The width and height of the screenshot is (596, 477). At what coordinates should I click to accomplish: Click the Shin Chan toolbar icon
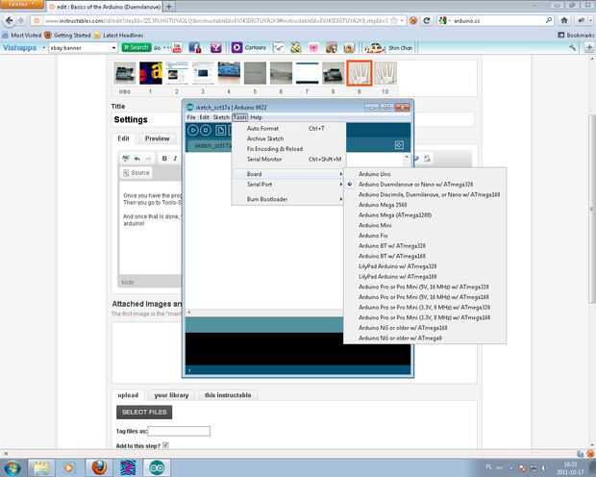[374, 47]
